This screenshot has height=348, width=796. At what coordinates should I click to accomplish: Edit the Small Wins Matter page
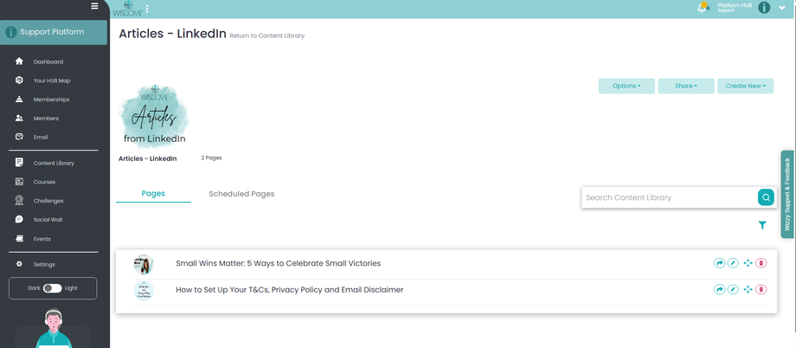(733, 262)
